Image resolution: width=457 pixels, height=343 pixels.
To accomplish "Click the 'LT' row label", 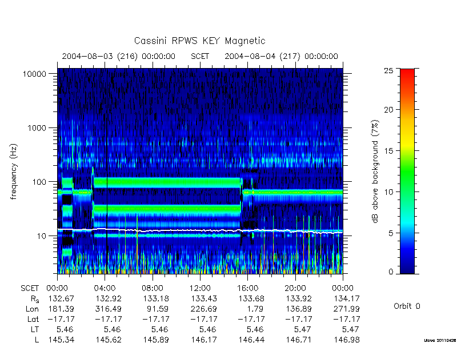I will tap(35, 330).
